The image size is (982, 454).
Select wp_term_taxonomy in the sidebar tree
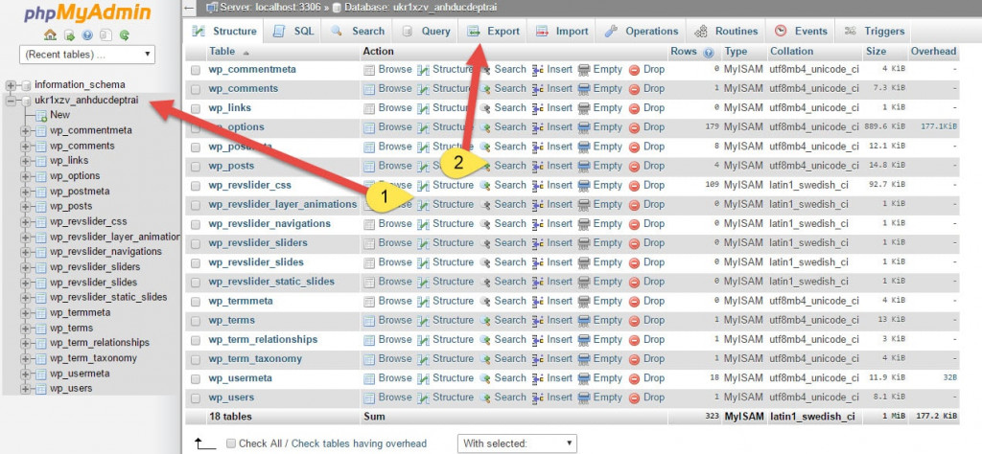(x=93, y=358)
